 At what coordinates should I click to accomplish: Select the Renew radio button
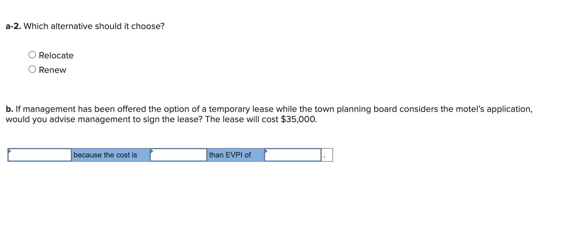pos(32,69)
